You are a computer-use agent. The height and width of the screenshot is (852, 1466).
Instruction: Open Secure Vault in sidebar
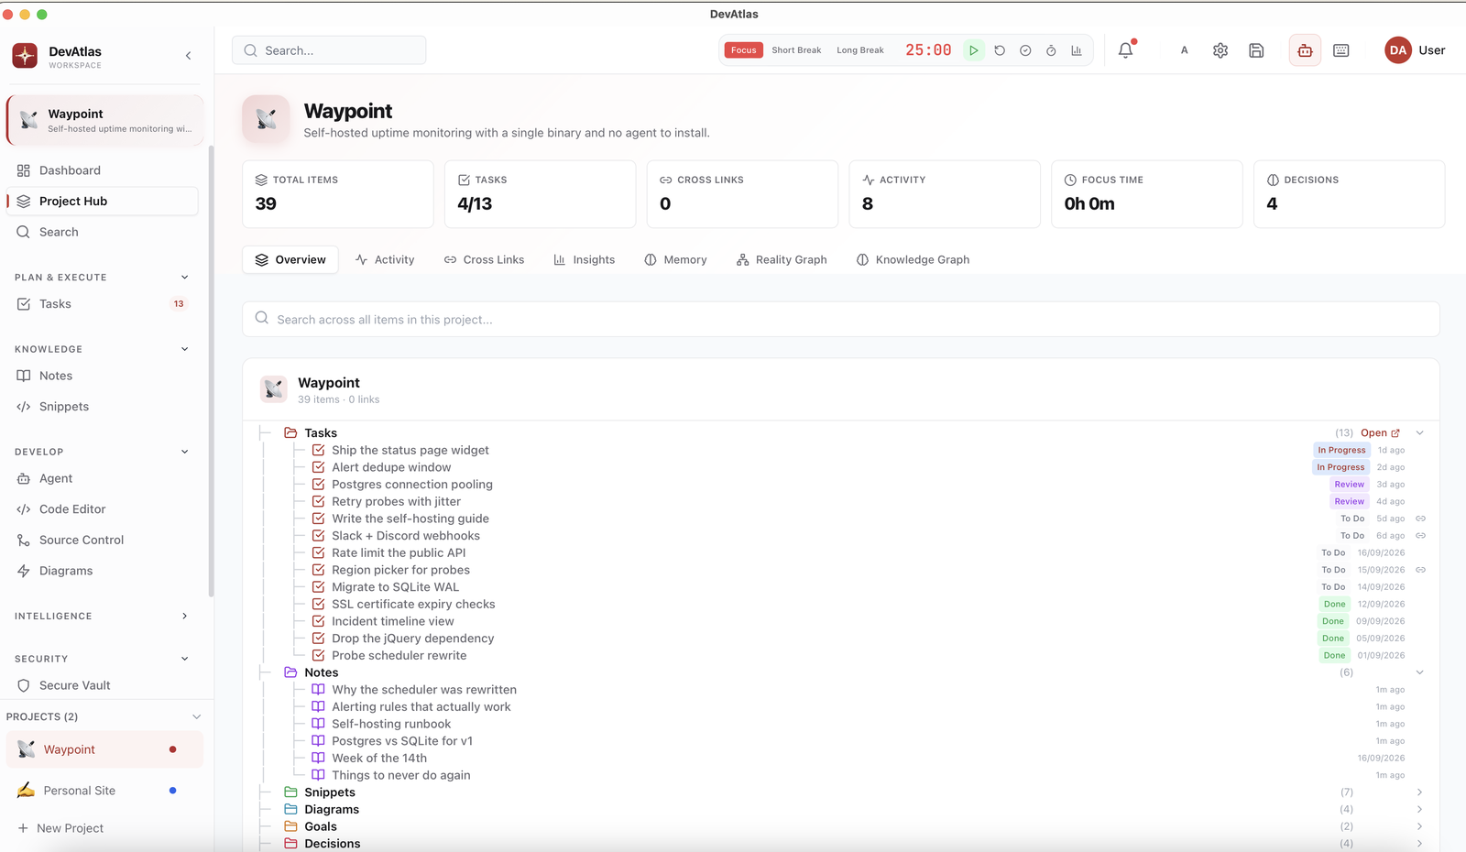click(x=103, y=685)
